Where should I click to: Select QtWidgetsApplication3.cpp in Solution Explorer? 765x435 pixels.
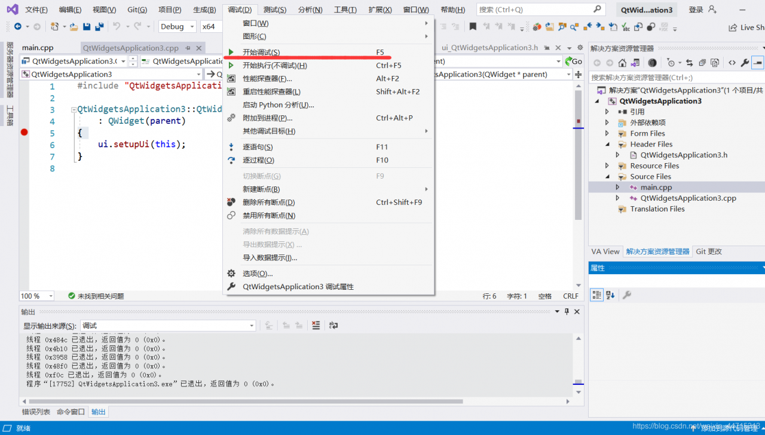click(688, 198)
